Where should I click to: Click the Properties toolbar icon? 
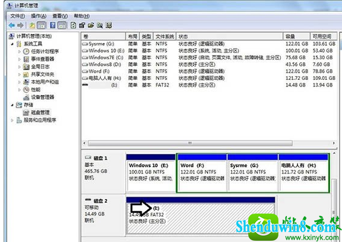(82, 25)
